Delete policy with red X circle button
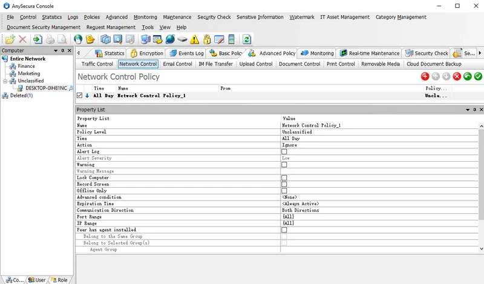The height and width of the screenshot is (284, 484). (457, 76)
